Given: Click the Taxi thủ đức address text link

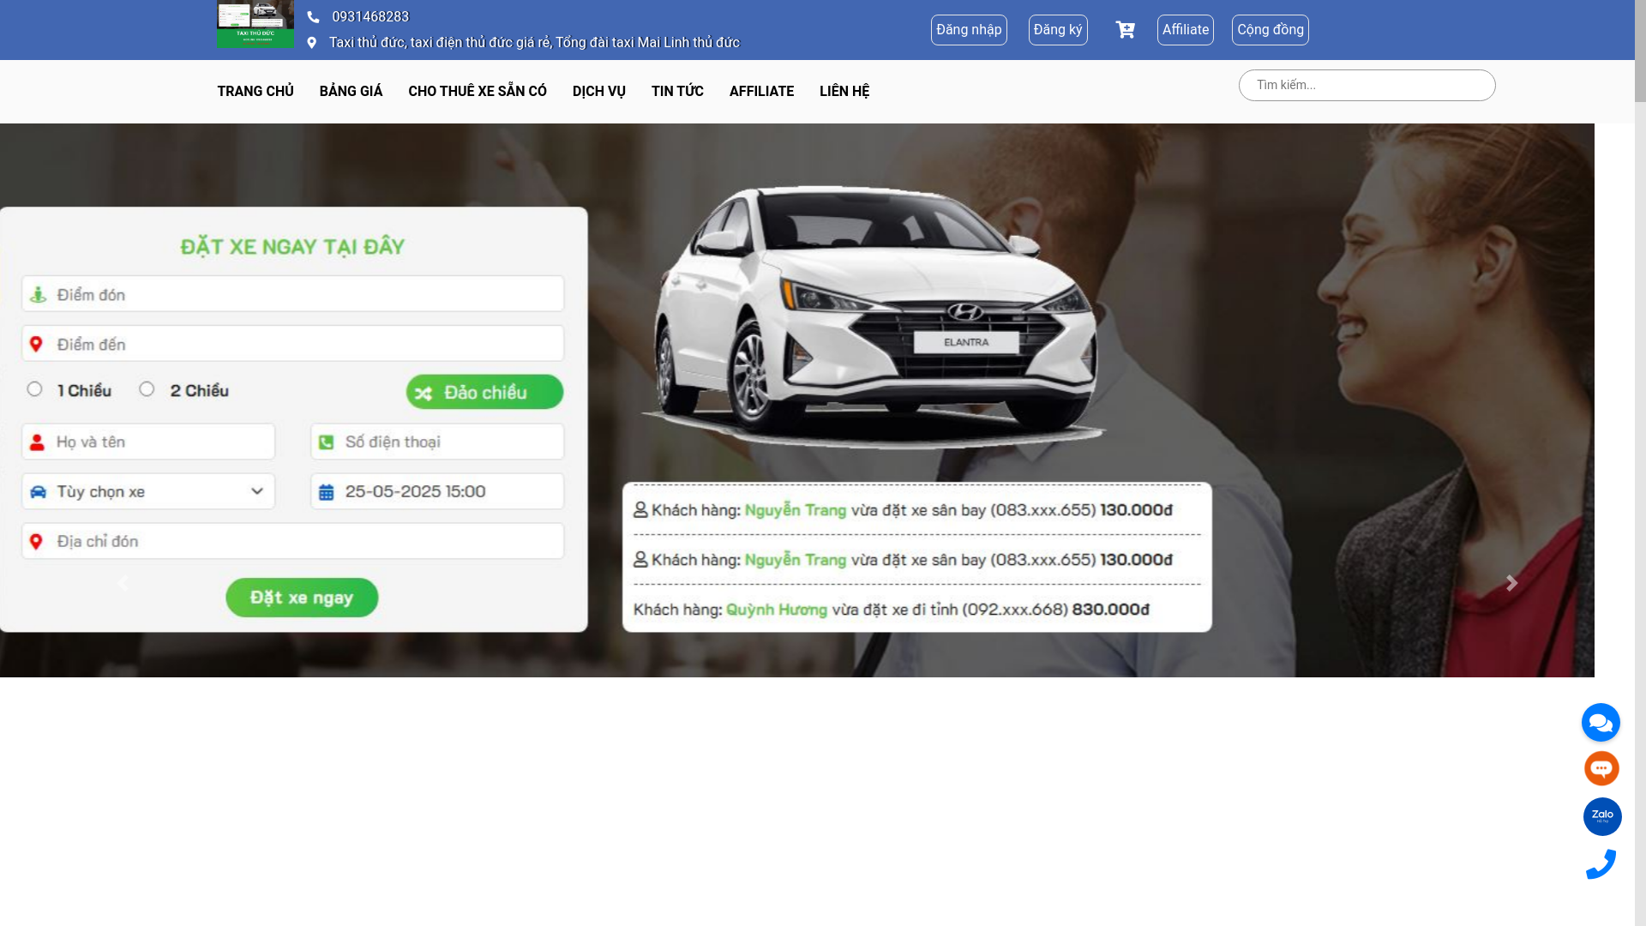Looking at the screenshot, I should pyautogui.click(x=534, y=43).
